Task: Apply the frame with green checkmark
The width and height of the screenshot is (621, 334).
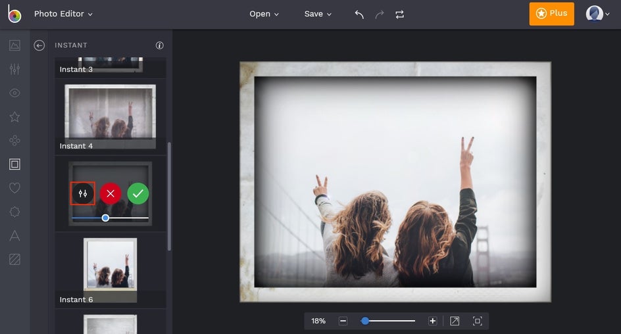Action: pyautogui.click(x=138, y=193)
